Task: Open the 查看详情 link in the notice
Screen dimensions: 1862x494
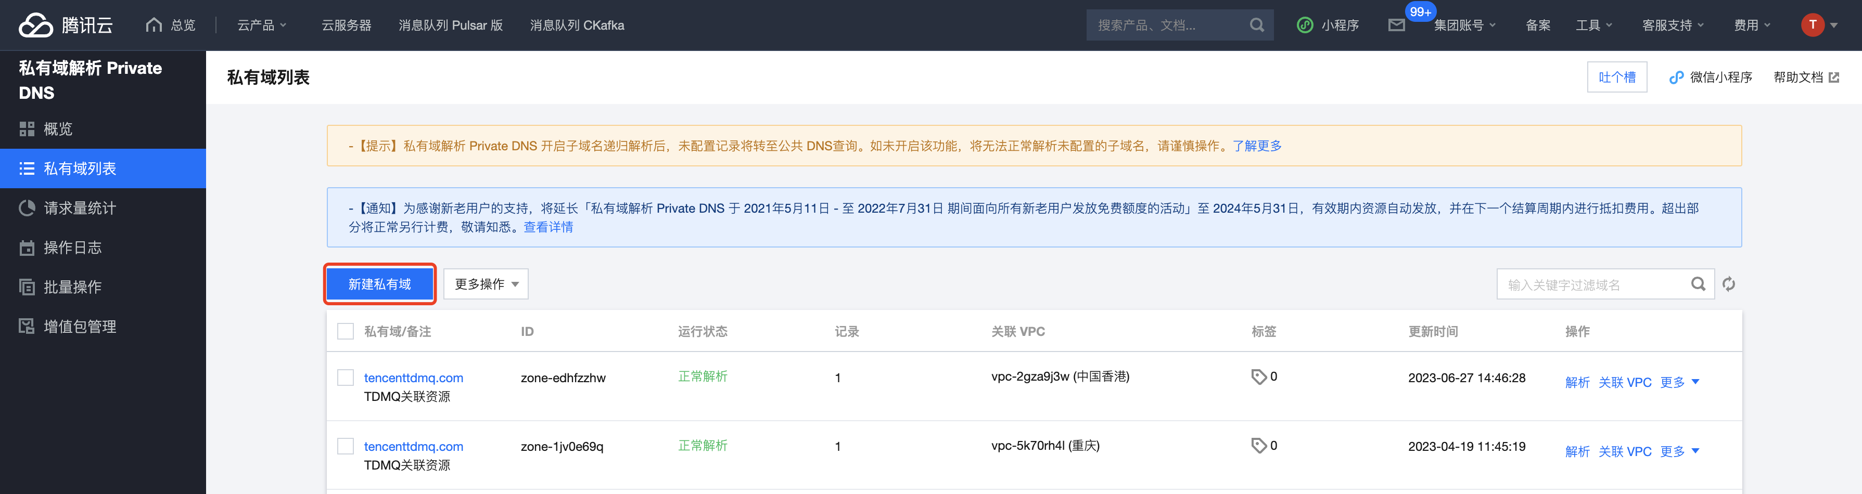Action: click(x=548, y=227)
